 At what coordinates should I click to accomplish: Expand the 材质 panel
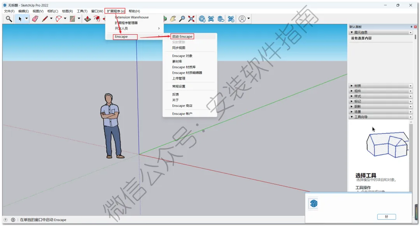[x=352, y=86]
